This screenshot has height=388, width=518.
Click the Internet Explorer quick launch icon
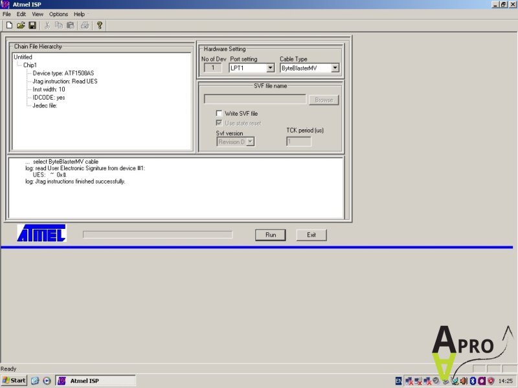click(x=35, y=381)
